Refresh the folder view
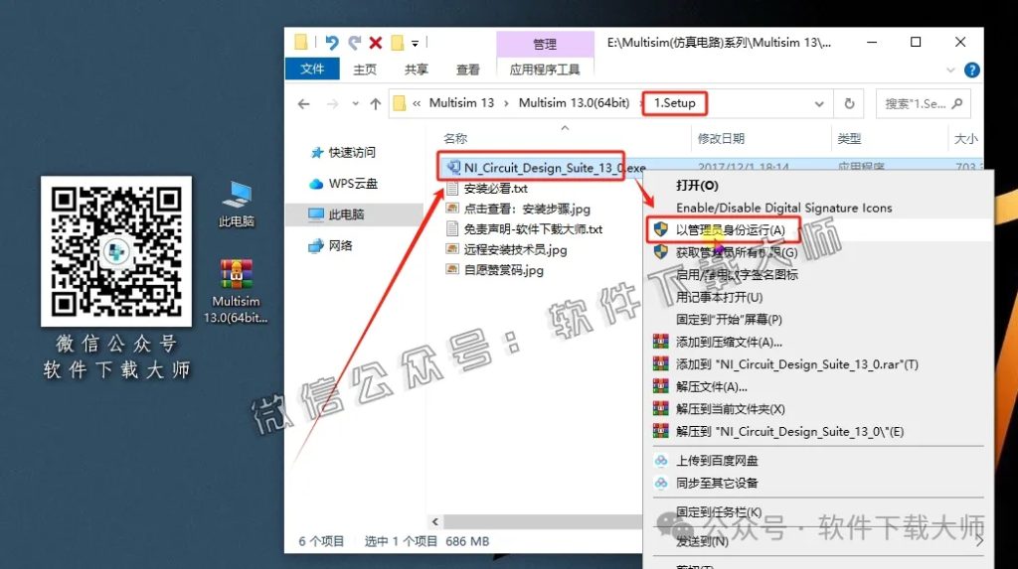 click(x=849, y=104)
